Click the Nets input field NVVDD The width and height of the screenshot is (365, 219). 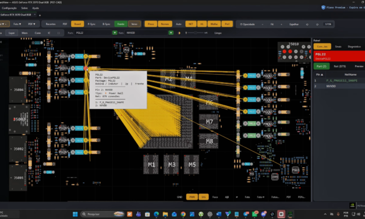147,33
